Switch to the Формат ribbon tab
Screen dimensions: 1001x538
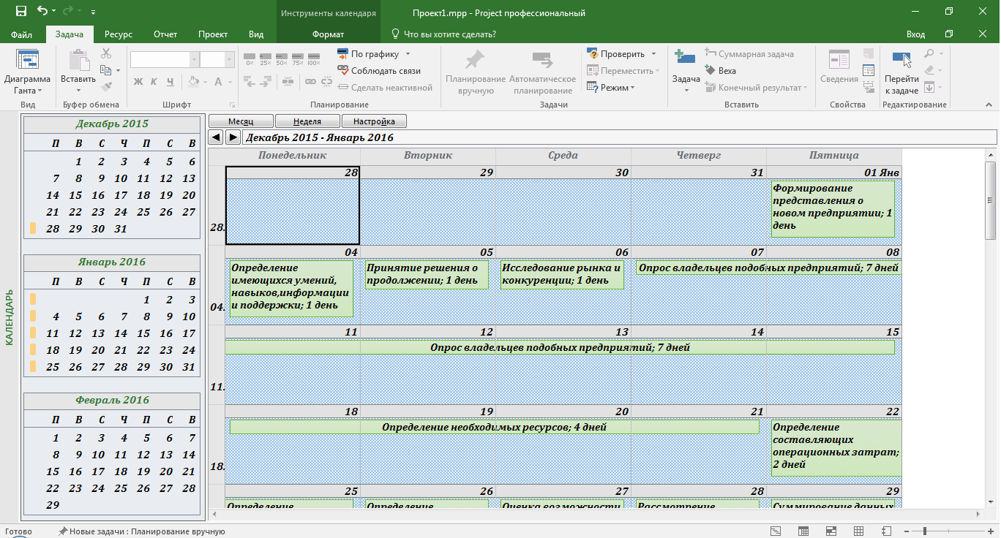coord(328,34)
